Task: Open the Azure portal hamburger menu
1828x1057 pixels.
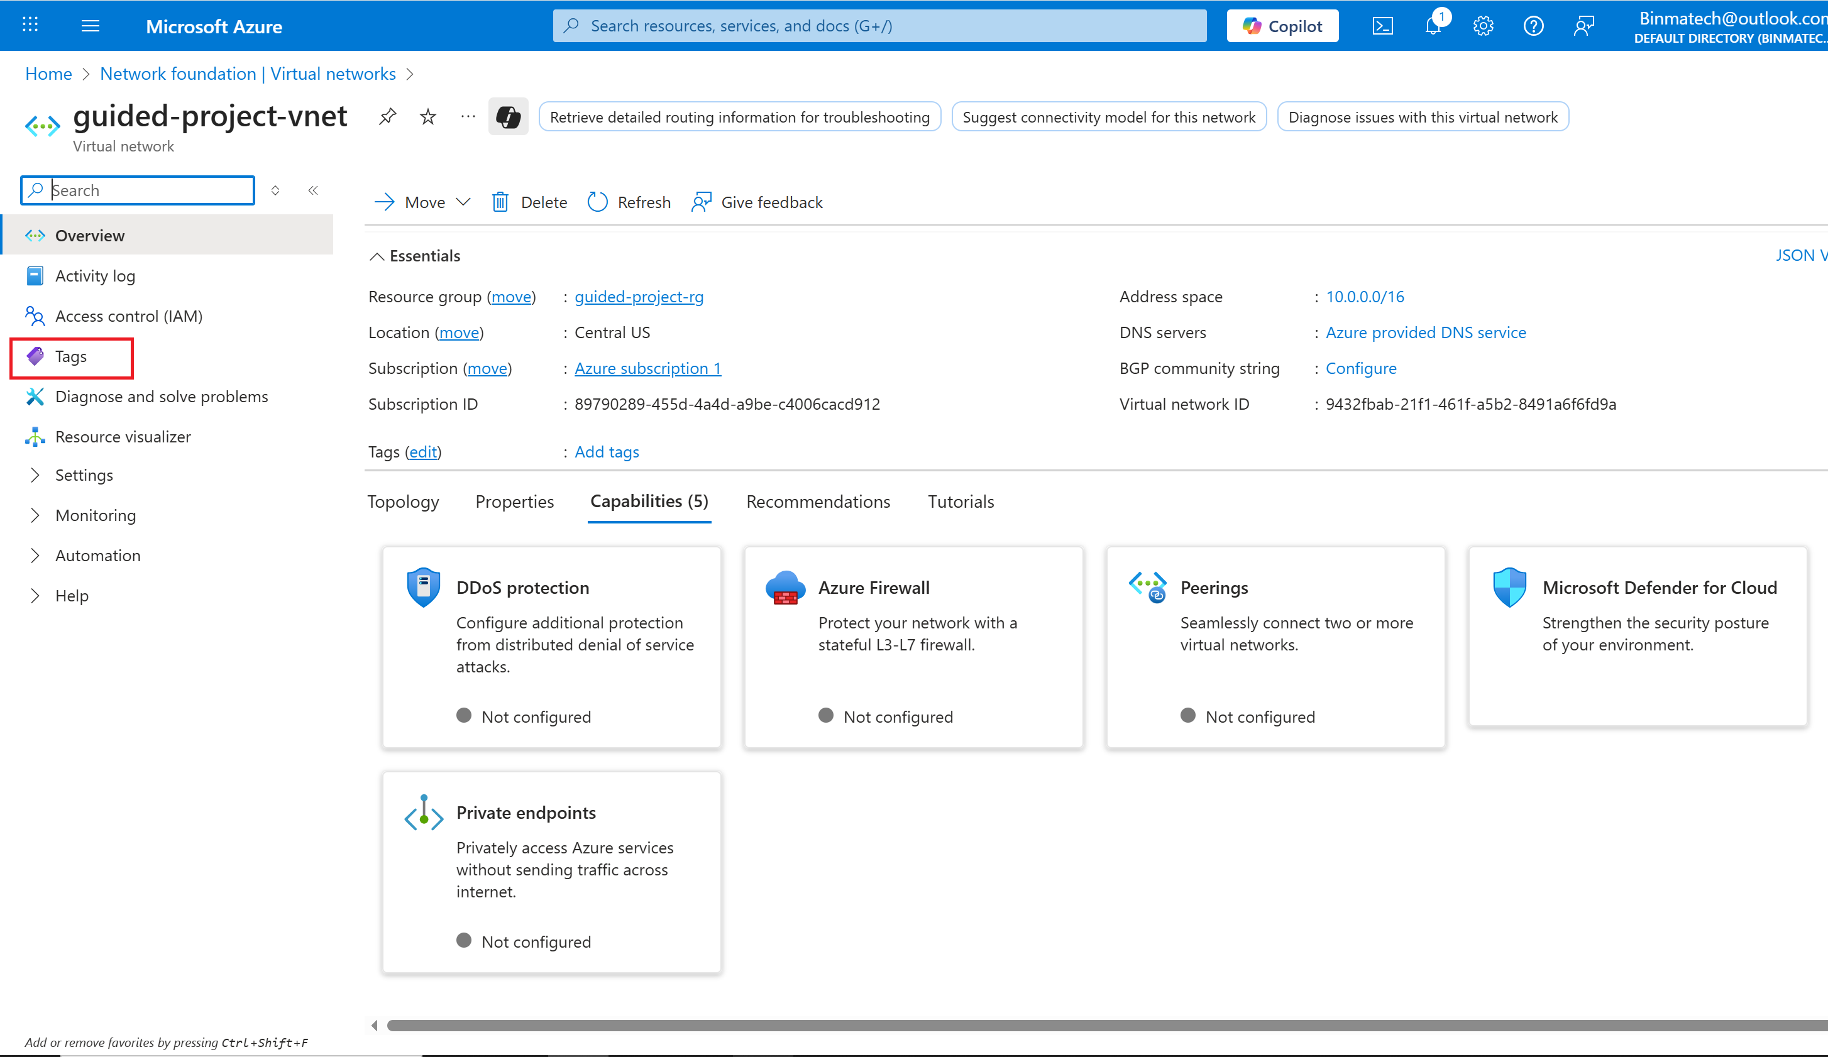Action: (x=91, y=27)
